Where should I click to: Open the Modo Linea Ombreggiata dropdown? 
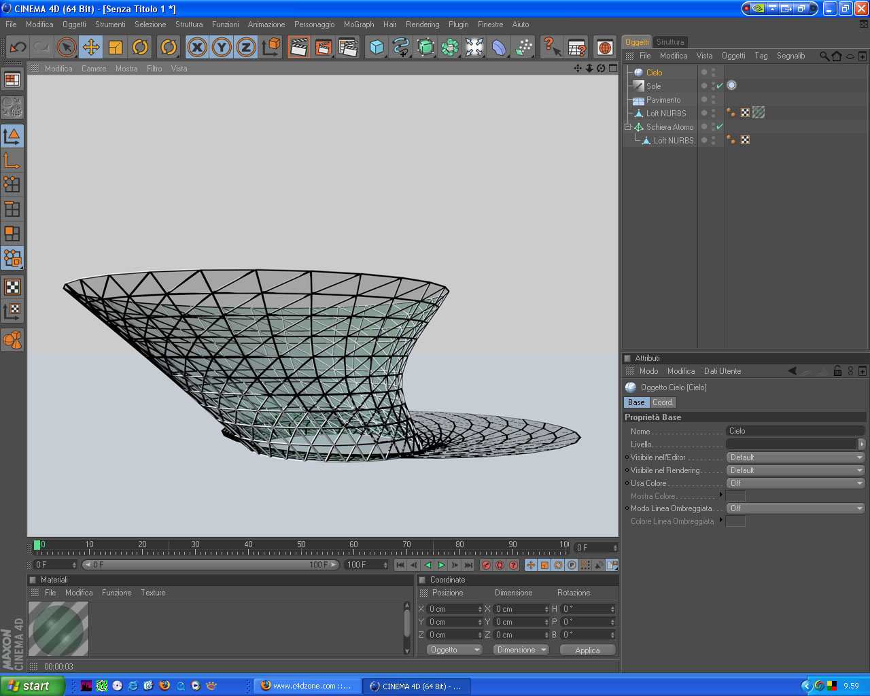pos(795,508)
